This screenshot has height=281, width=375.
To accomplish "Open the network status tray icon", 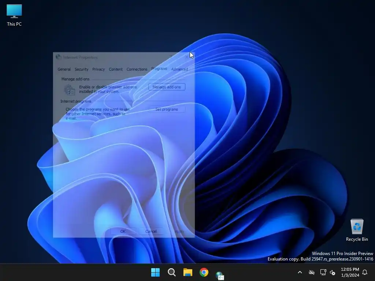I will (x=323, y=272).
